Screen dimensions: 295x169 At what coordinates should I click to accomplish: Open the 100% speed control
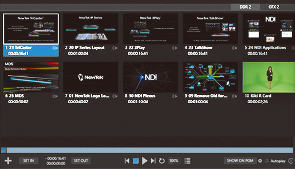point(174,161)
